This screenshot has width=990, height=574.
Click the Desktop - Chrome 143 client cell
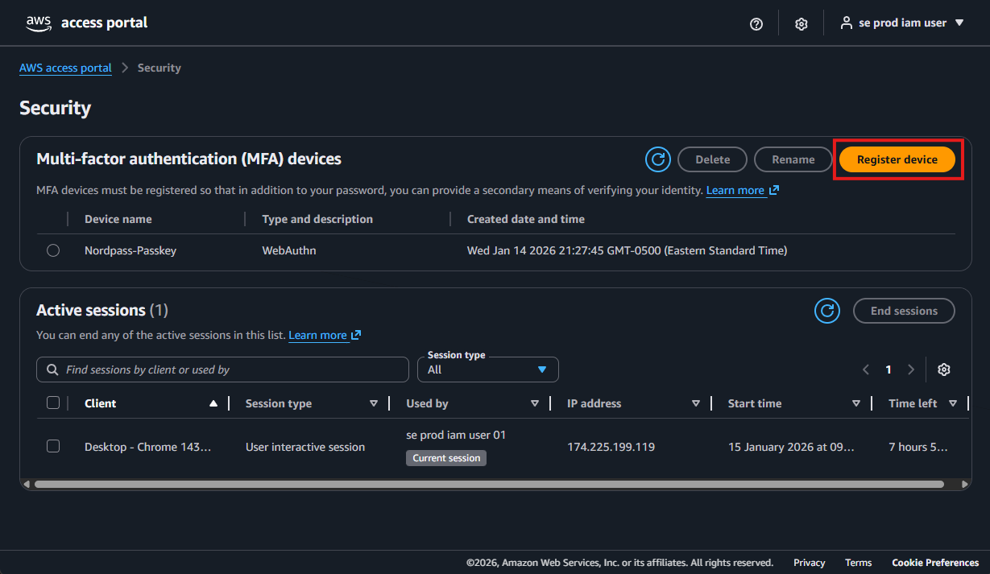(148, 447)
